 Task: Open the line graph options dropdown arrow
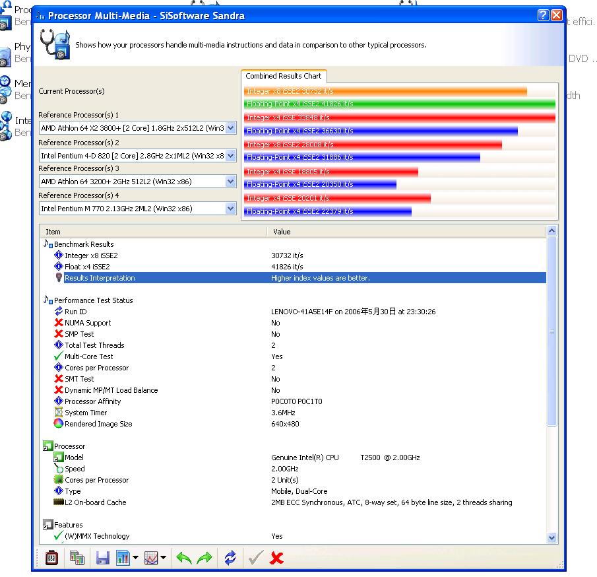[164, 558]
